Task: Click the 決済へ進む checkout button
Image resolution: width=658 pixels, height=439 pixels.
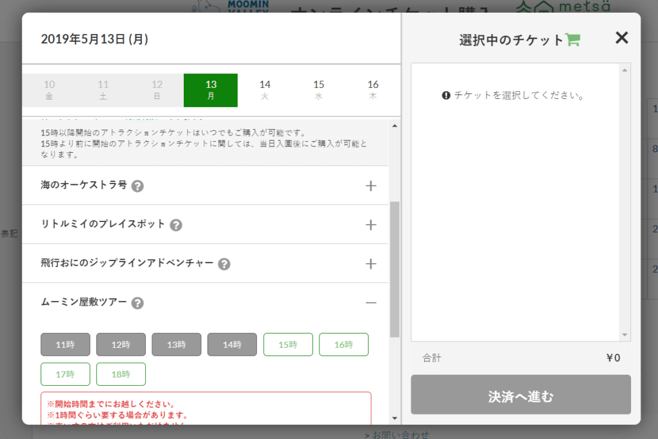Action: [520, 395]
